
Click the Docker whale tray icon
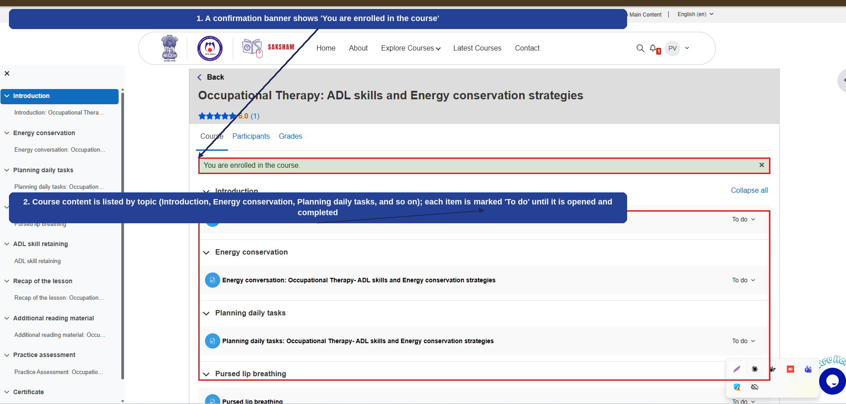coord(773,369)
